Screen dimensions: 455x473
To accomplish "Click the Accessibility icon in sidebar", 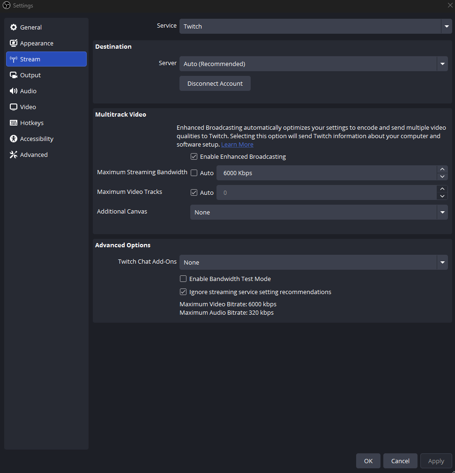I will pos(14,139).
